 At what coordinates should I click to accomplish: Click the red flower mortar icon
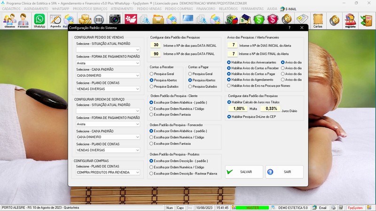[131, 19]
